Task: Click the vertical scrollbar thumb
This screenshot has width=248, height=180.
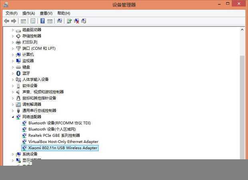Action: 242,107
